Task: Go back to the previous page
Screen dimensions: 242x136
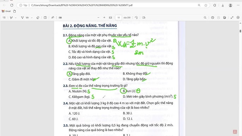Action: click(4, 5)
